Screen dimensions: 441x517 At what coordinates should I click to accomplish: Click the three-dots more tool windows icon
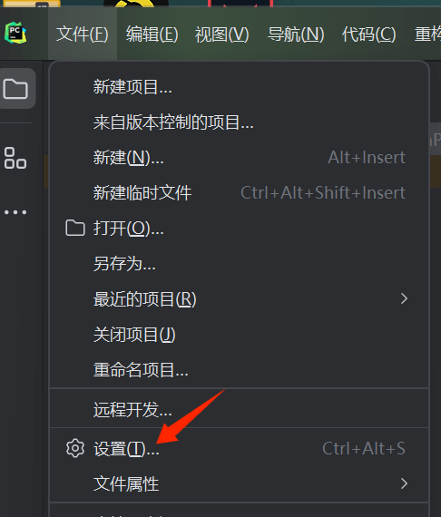click(x=15, y=212)
